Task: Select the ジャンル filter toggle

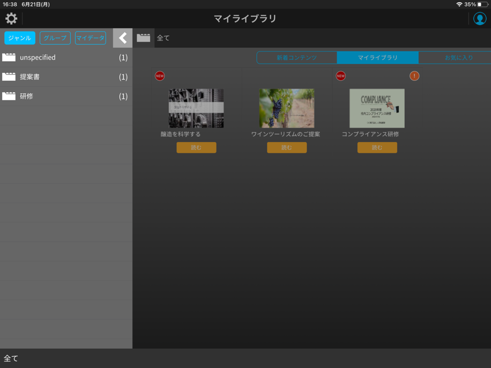Action: 20,38
